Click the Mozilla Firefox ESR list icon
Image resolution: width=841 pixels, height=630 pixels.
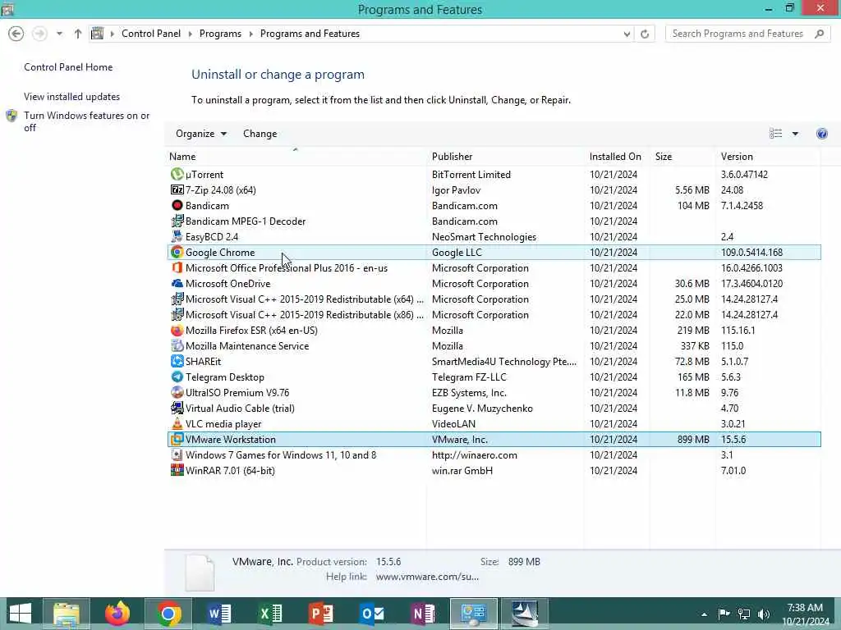(x=177, y=330)
